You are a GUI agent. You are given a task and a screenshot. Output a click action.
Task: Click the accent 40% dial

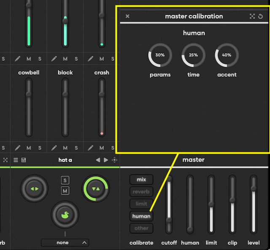pos(227,55)
